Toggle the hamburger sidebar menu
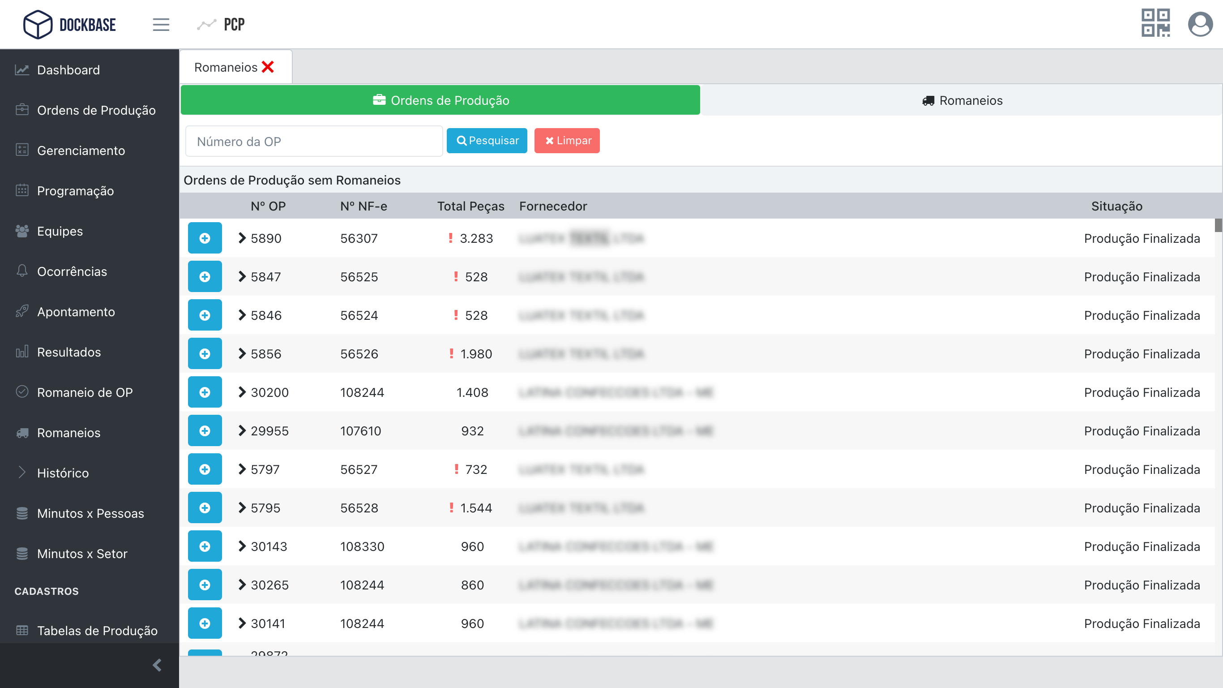 (161, 24)
